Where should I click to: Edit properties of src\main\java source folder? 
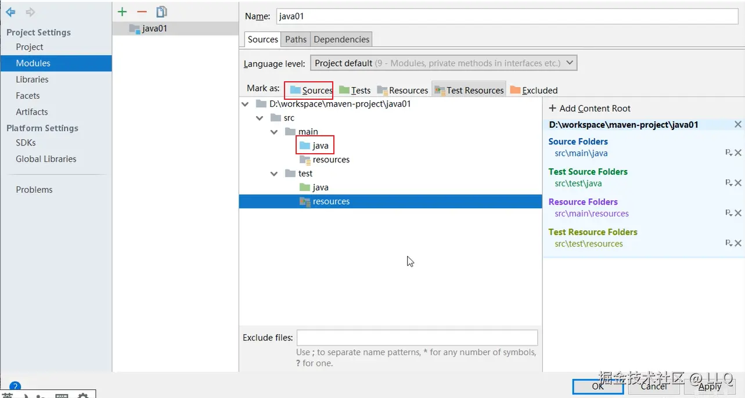click(729, 153)
